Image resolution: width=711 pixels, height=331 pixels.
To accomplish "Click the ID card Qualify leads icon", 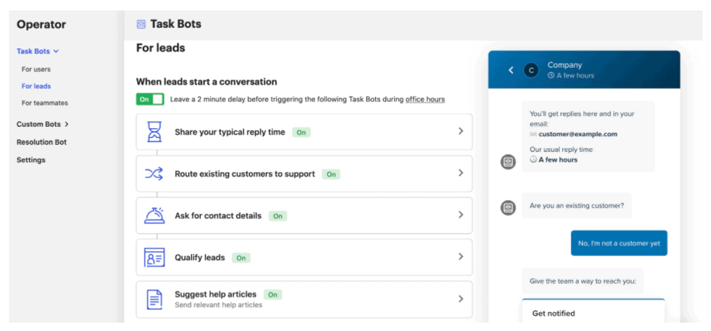I will (x=154, y=257).
